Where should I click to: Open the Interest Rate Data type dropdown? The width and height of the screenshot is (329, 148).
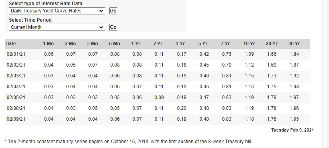pos(57,11)
